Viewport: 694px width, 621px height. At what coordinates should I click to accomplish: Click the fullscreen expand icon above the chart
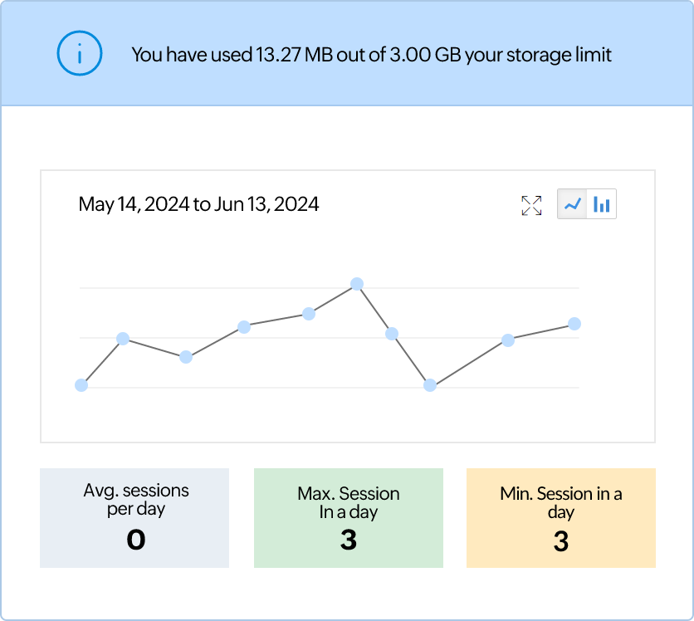[530, 204]
